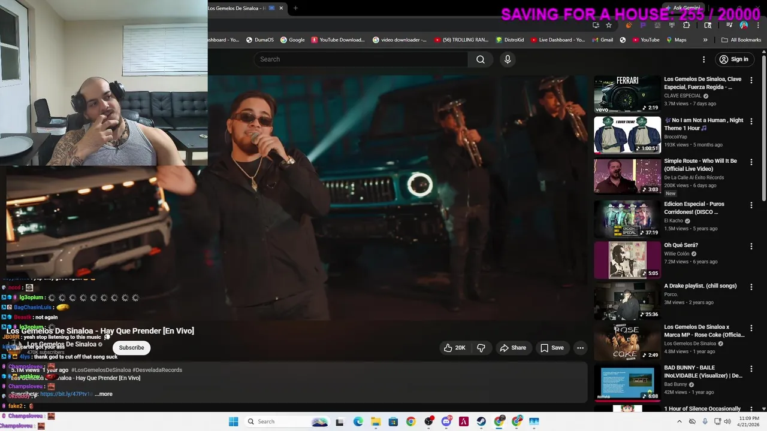The height and width of the screenshot is (431, 767).
Task: Open Oh Qué Será video title
Action: pyautogui.click(x=681, y=245)
